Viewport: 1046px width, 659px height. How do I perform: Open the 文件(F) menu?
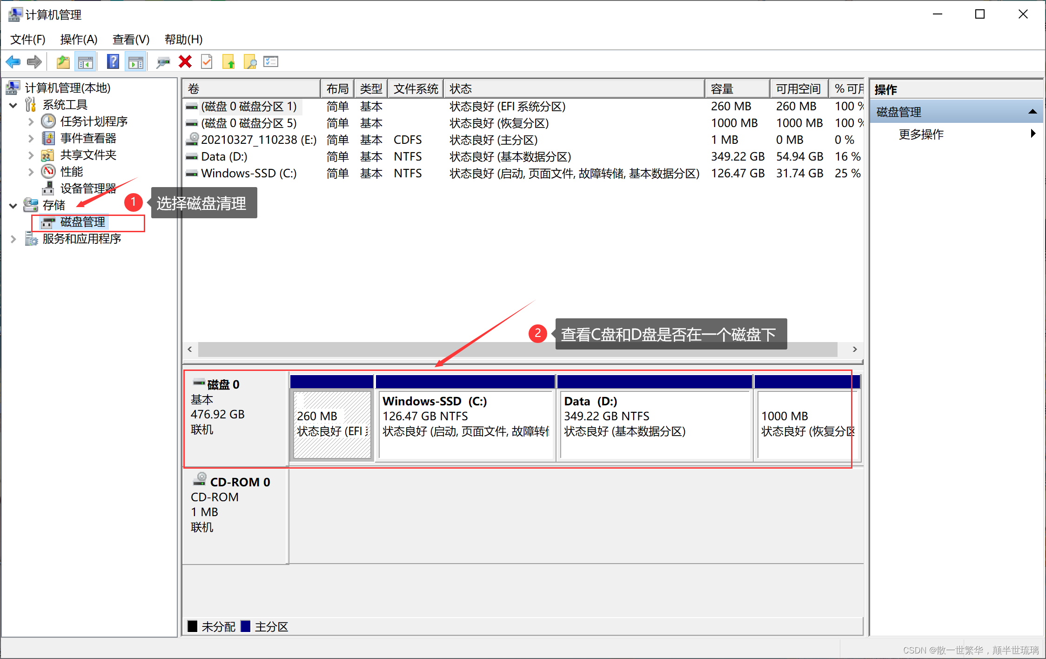(x=28, y=40)
